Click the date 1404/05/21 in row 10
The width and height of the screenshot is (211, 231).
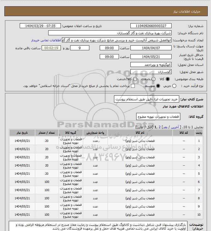[22, 215]
